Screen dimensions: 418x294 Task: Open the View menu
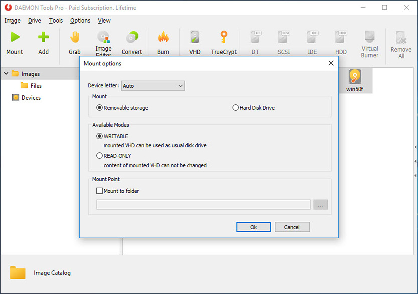pyautogui.click(x=104, y=21)
